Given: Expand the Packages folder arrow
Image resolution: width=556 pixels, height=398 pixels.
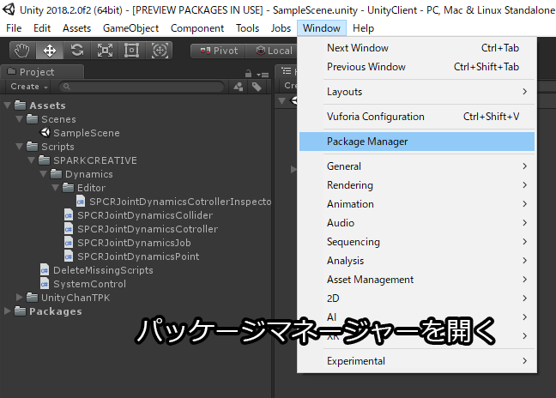Looking at the screenshot, I should pyautogui.click(x=7, y=311).
